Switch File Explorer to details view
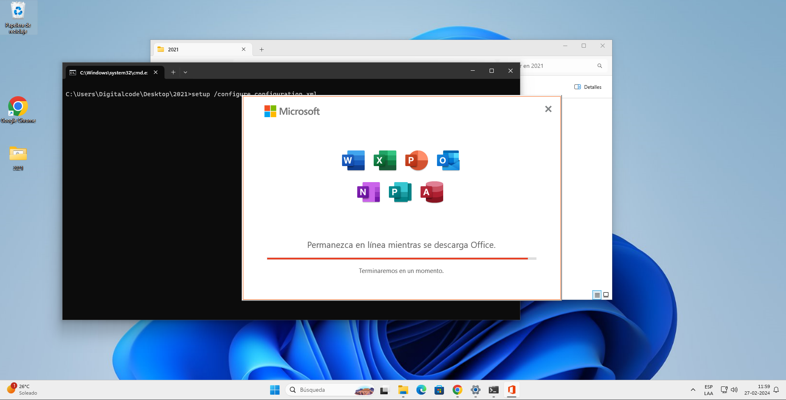Image resolution: width=786 pixels, height=400 pixels. pos(596,295)
